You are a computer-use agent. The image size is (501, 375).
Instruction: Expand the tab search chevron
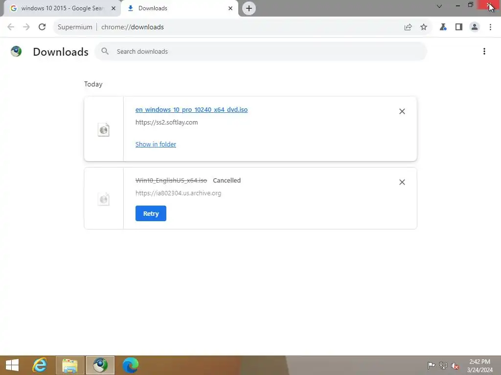click(x=439, y=6)
